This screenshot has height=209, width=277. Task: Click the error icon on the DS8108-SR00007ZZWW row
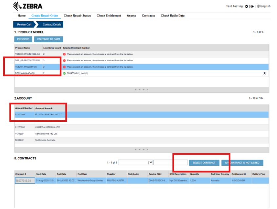click(64, 61)
